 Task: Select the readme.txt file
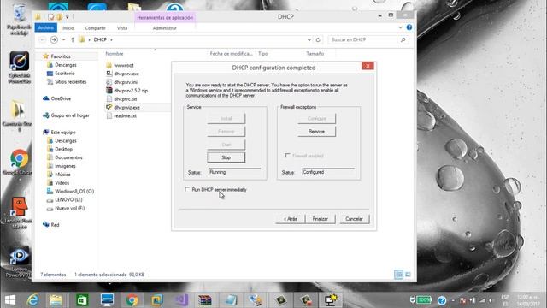click(x=125, y=115)
